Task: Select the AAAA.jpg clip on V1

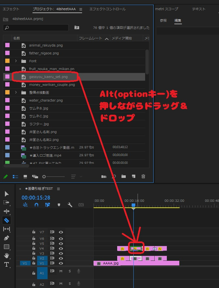Action: pos(136,263)
